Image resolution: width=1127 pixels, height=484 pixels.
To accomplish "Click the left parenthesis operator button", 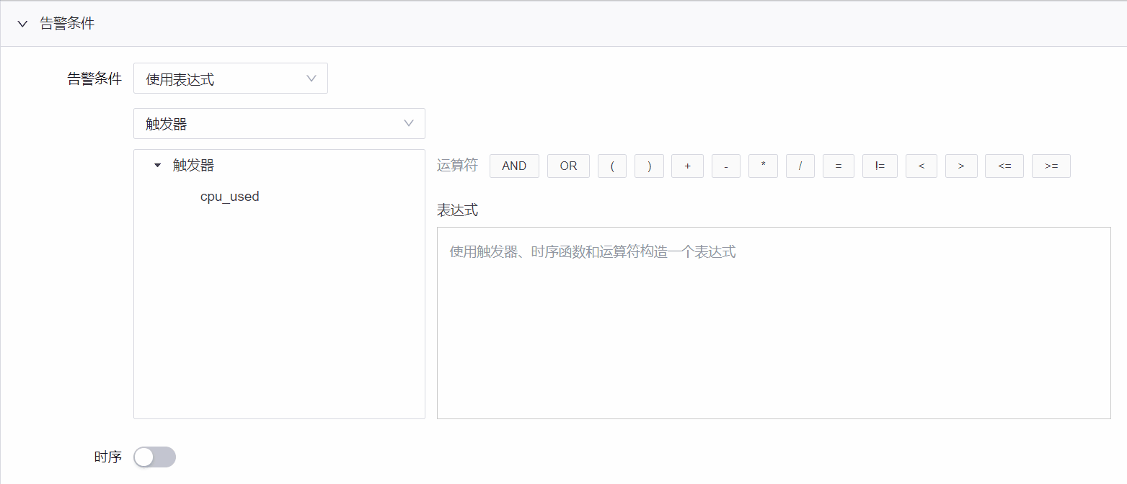I will pos(612,166).
